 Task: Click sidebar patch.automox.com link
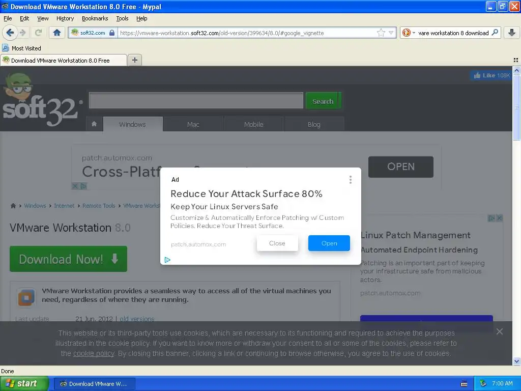point(390,293)
